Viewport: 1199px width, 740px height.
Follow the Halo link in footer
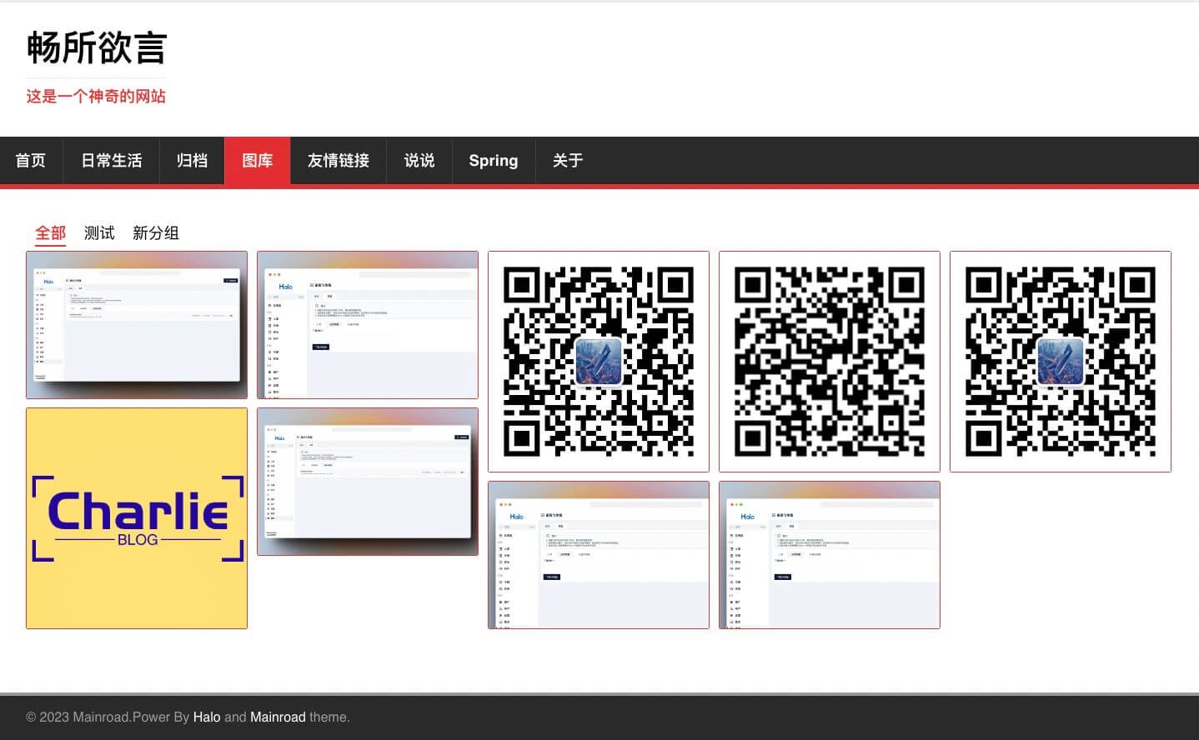point(207,717)
